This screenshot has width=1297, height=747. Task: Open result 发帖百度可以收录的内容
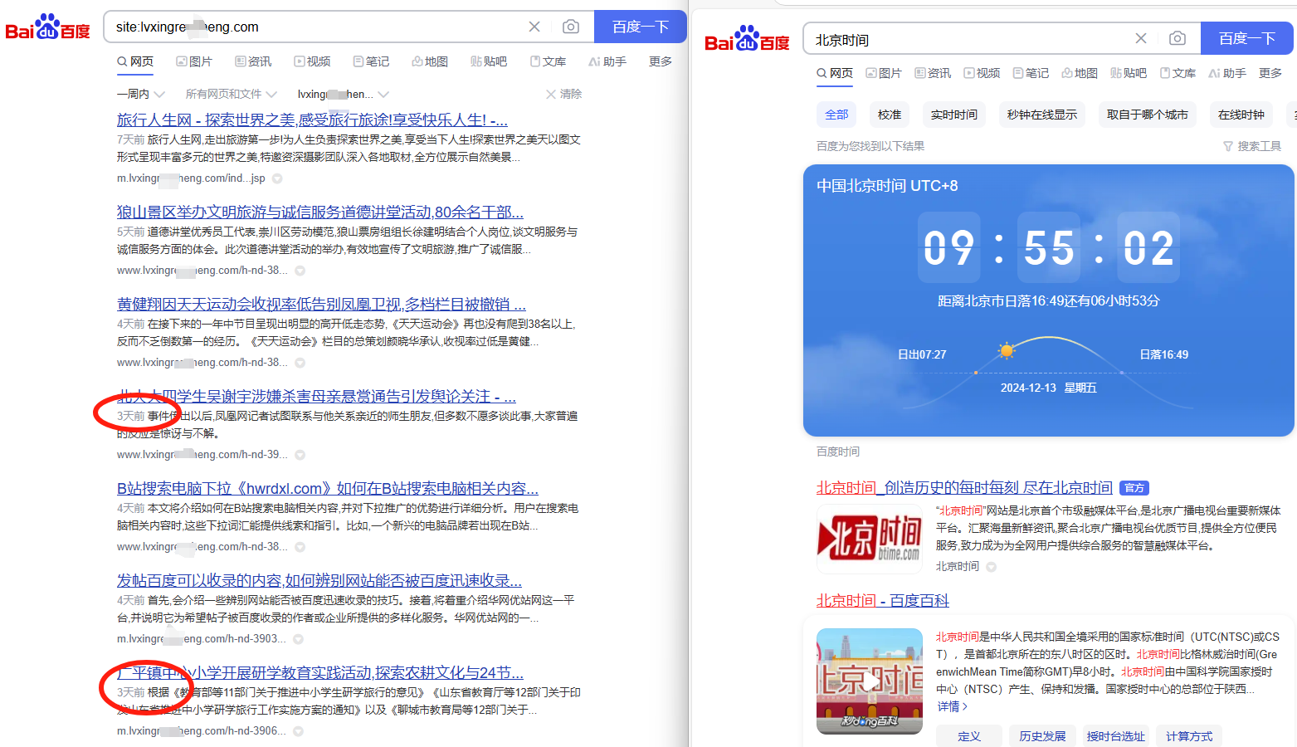coord(319,581)
